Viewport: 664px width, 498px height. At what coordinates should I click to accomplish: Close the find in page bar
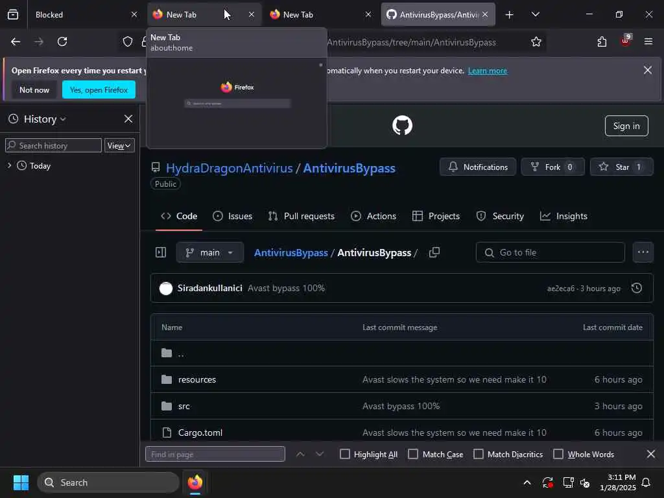651,454
